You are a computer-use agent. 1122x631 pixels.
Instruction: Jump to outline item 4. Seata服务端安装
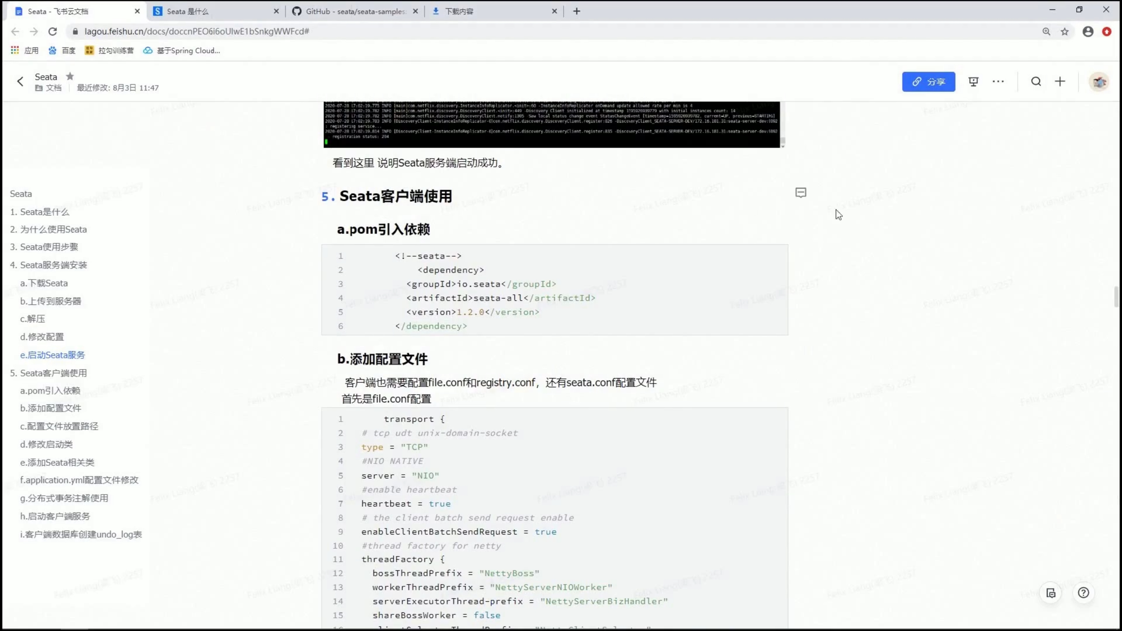[48, 265]
